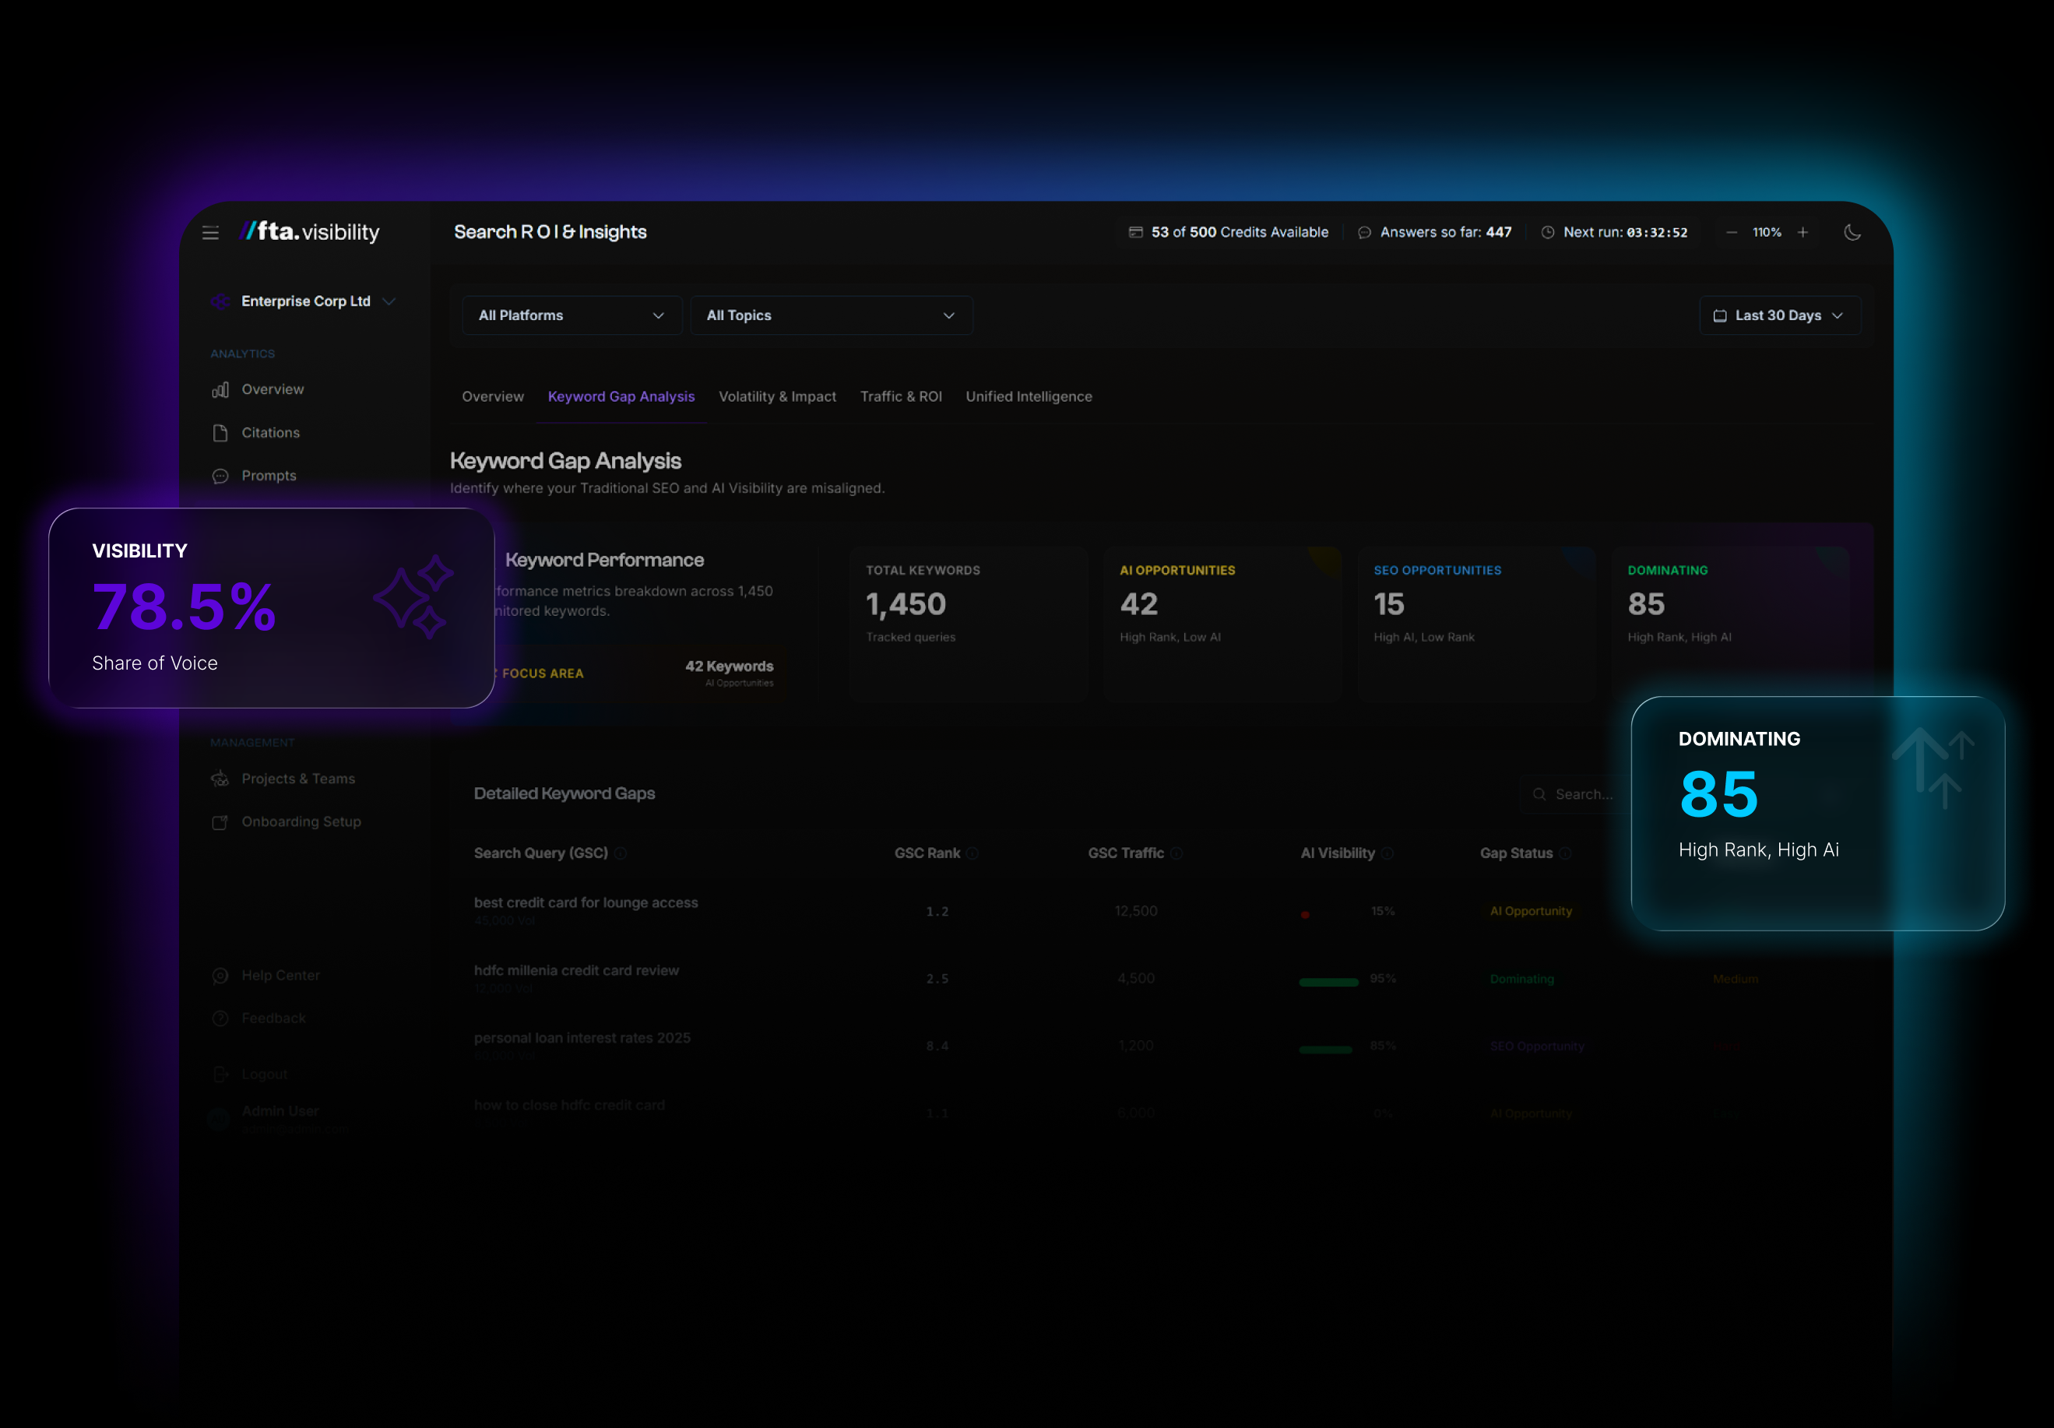Click the Gap Status info icon
This screenshot has height=1428, width=2054.
click(x=1565, y=853)
